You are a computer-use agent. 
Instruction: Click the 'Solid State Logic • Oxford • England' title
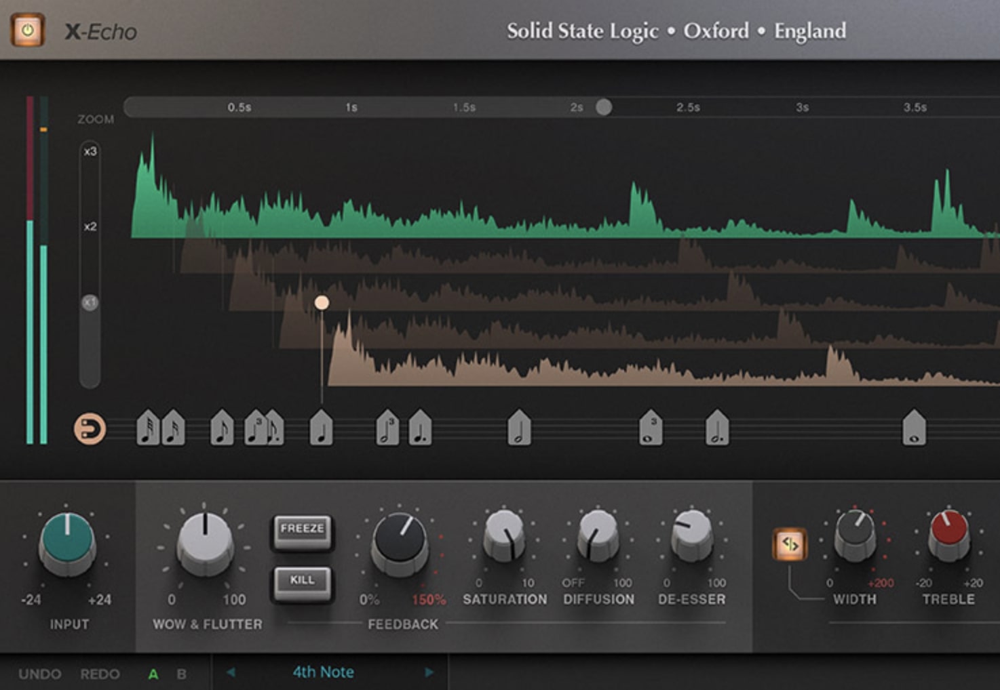point(676,31)
